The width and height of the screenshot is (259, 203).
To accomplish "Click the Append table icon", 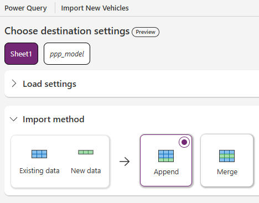I will (166, 156).
